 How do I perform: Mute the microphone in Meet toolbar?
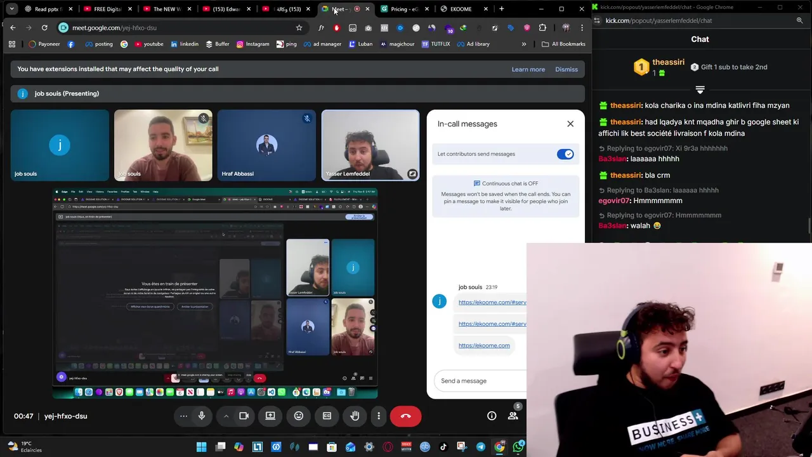coord(202,416)
